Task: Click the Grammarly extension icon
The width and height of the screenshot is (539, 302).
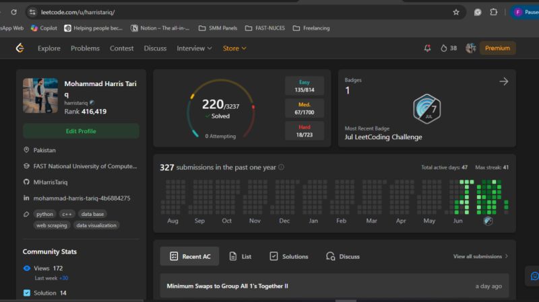Action: (x=478, y=12)
